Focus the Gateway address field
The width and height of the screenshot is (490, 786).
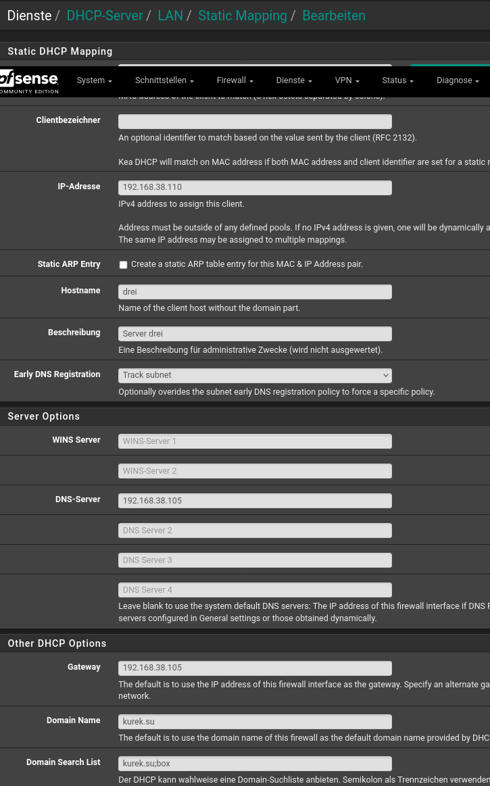point(255,668)
